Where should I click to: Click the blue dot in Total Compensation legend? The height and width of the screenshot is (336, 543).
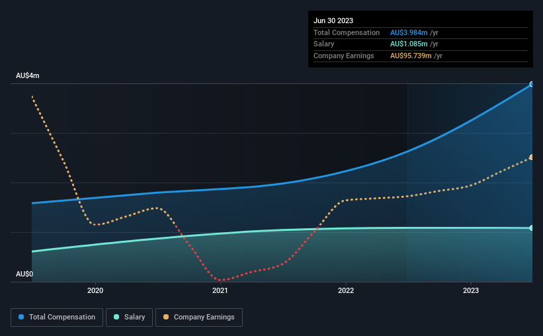click(21, 317)
